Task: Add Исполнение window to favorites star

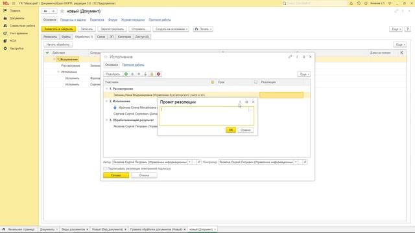Action: click(x=106, y=57)
